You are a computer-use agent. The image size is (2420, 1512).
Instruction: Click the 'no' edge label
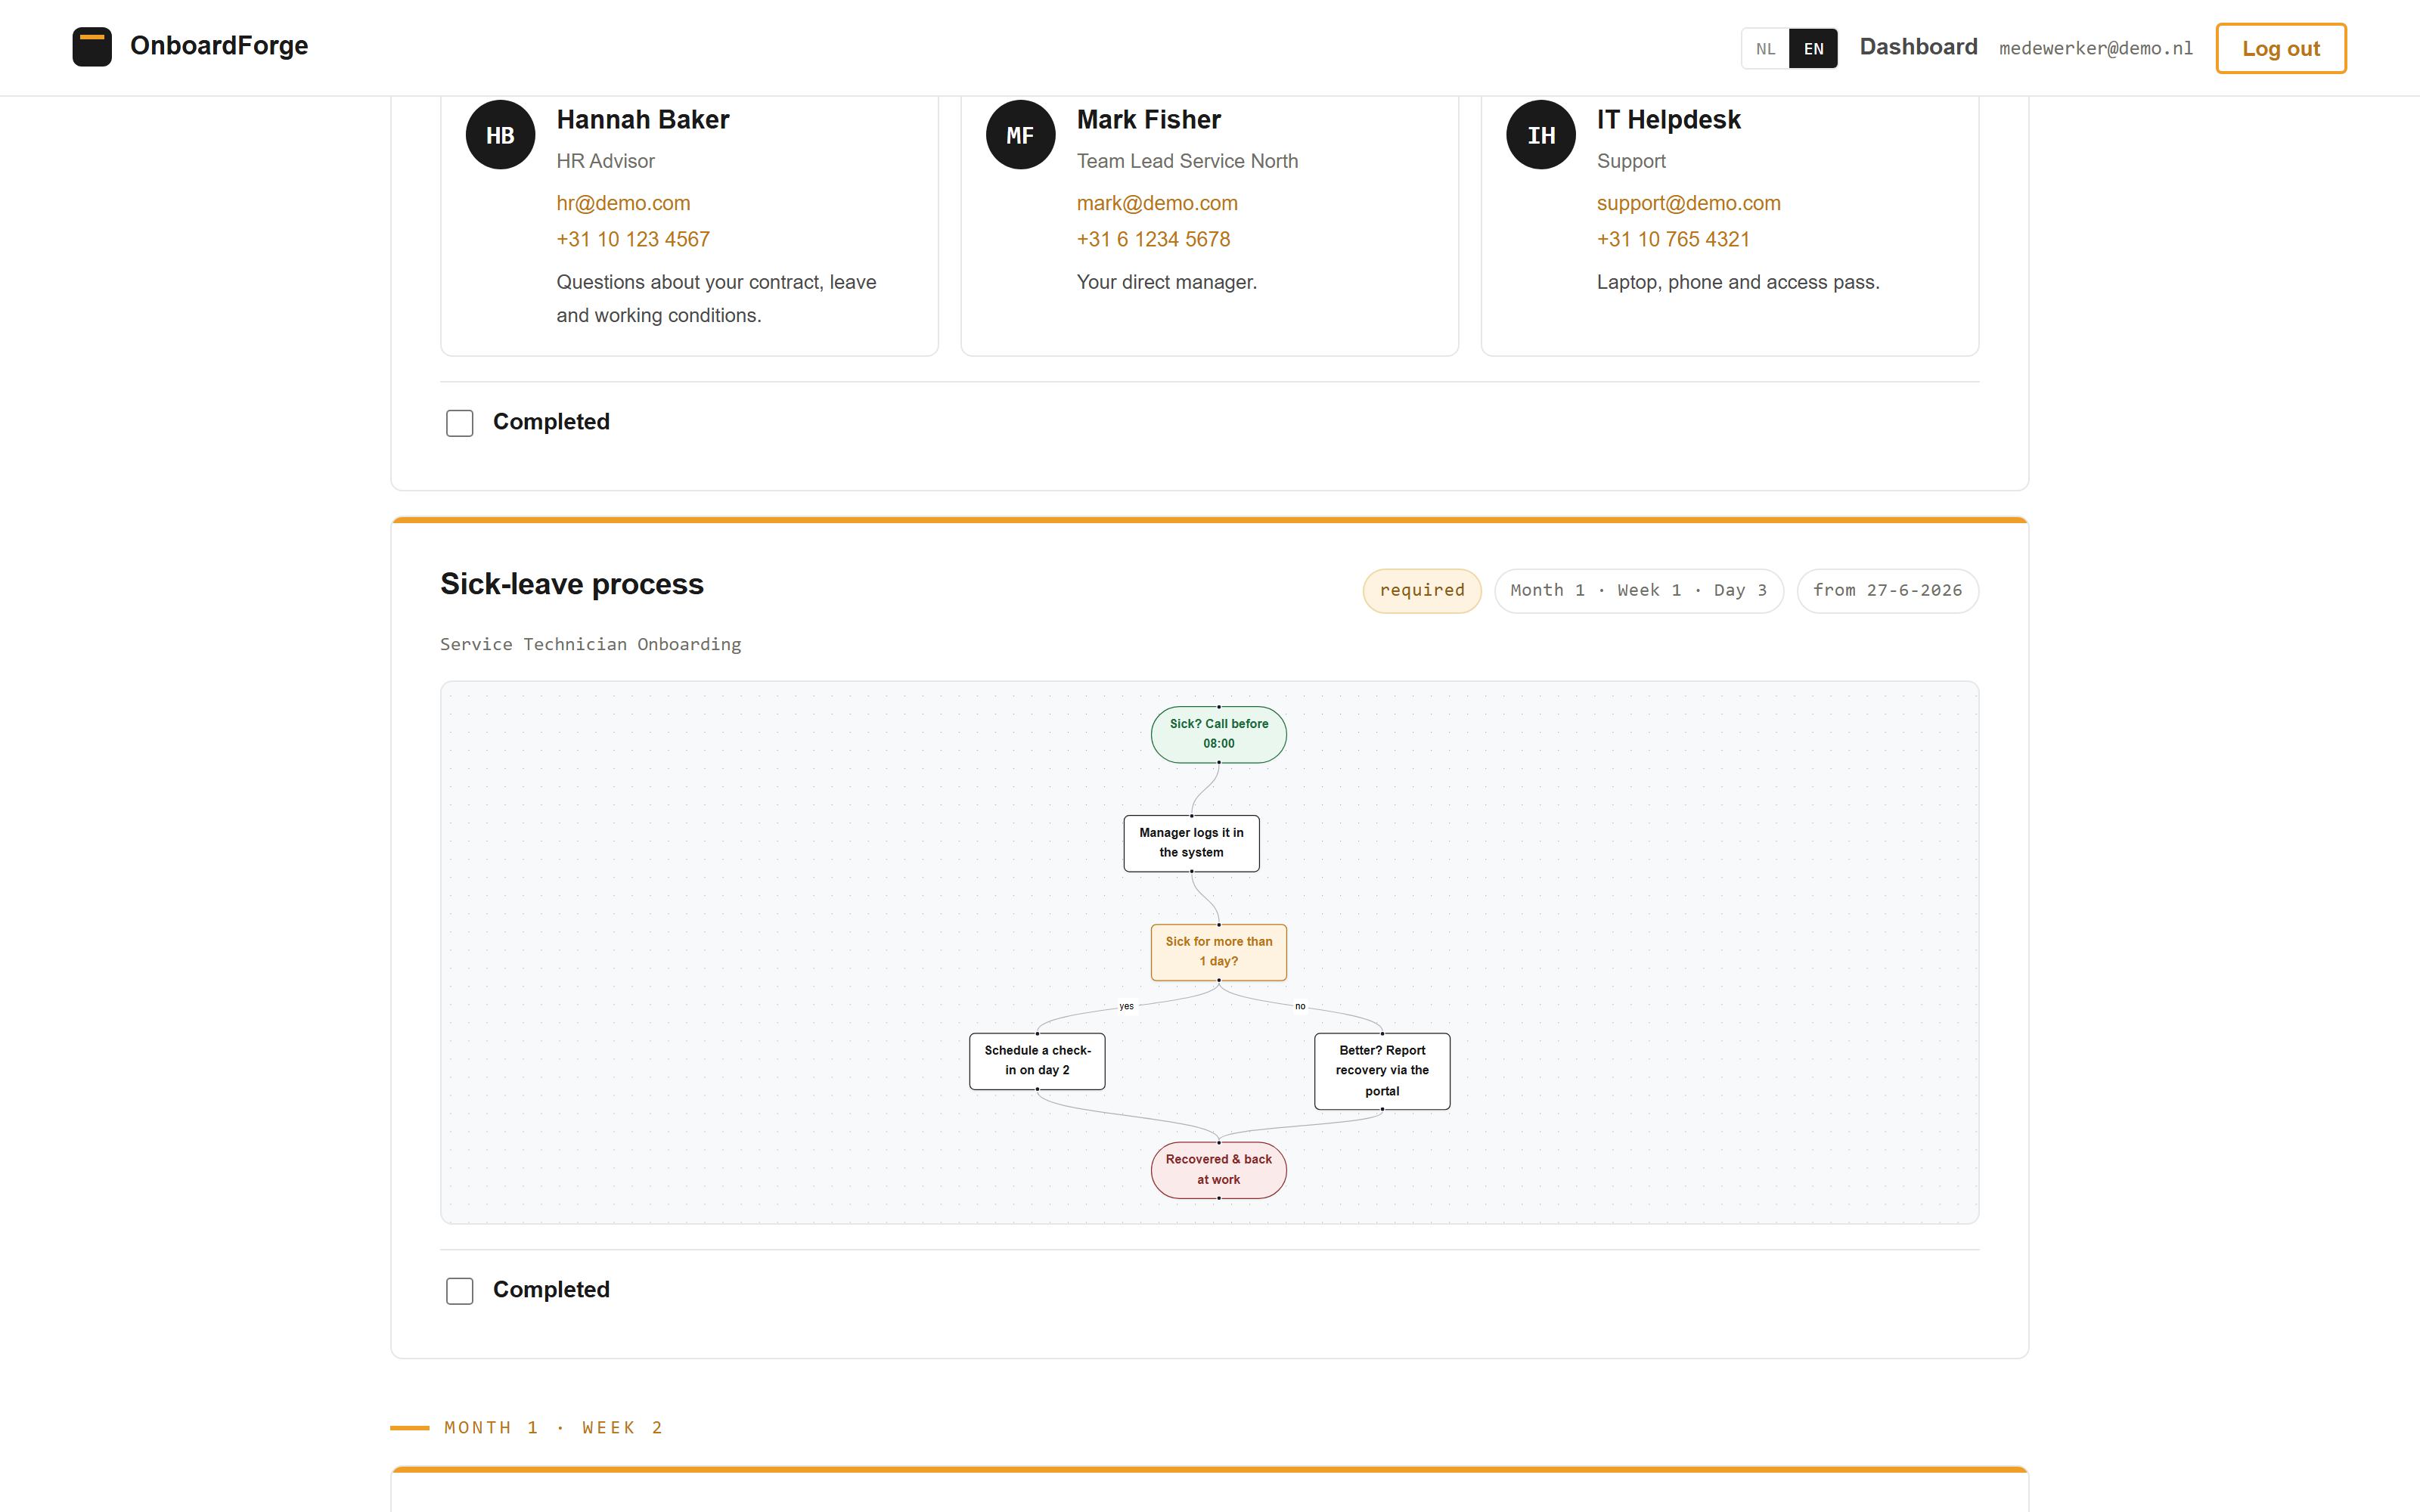click(1299, 1006)
